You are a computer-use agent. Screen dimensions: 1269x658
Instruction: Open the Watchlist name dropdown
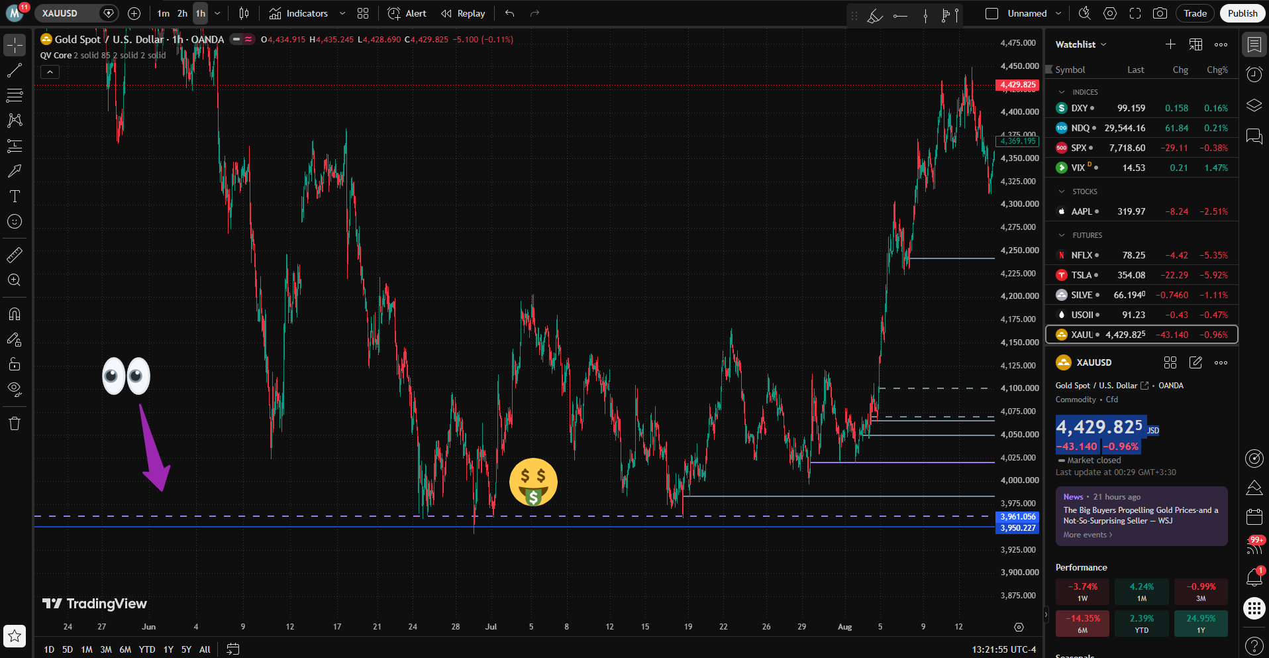(1081, 44)
